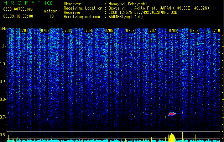The height and width of the screenshot is (142, 224).
Task: Click the 0709 time marker
Action: click(x=194, y=31)
